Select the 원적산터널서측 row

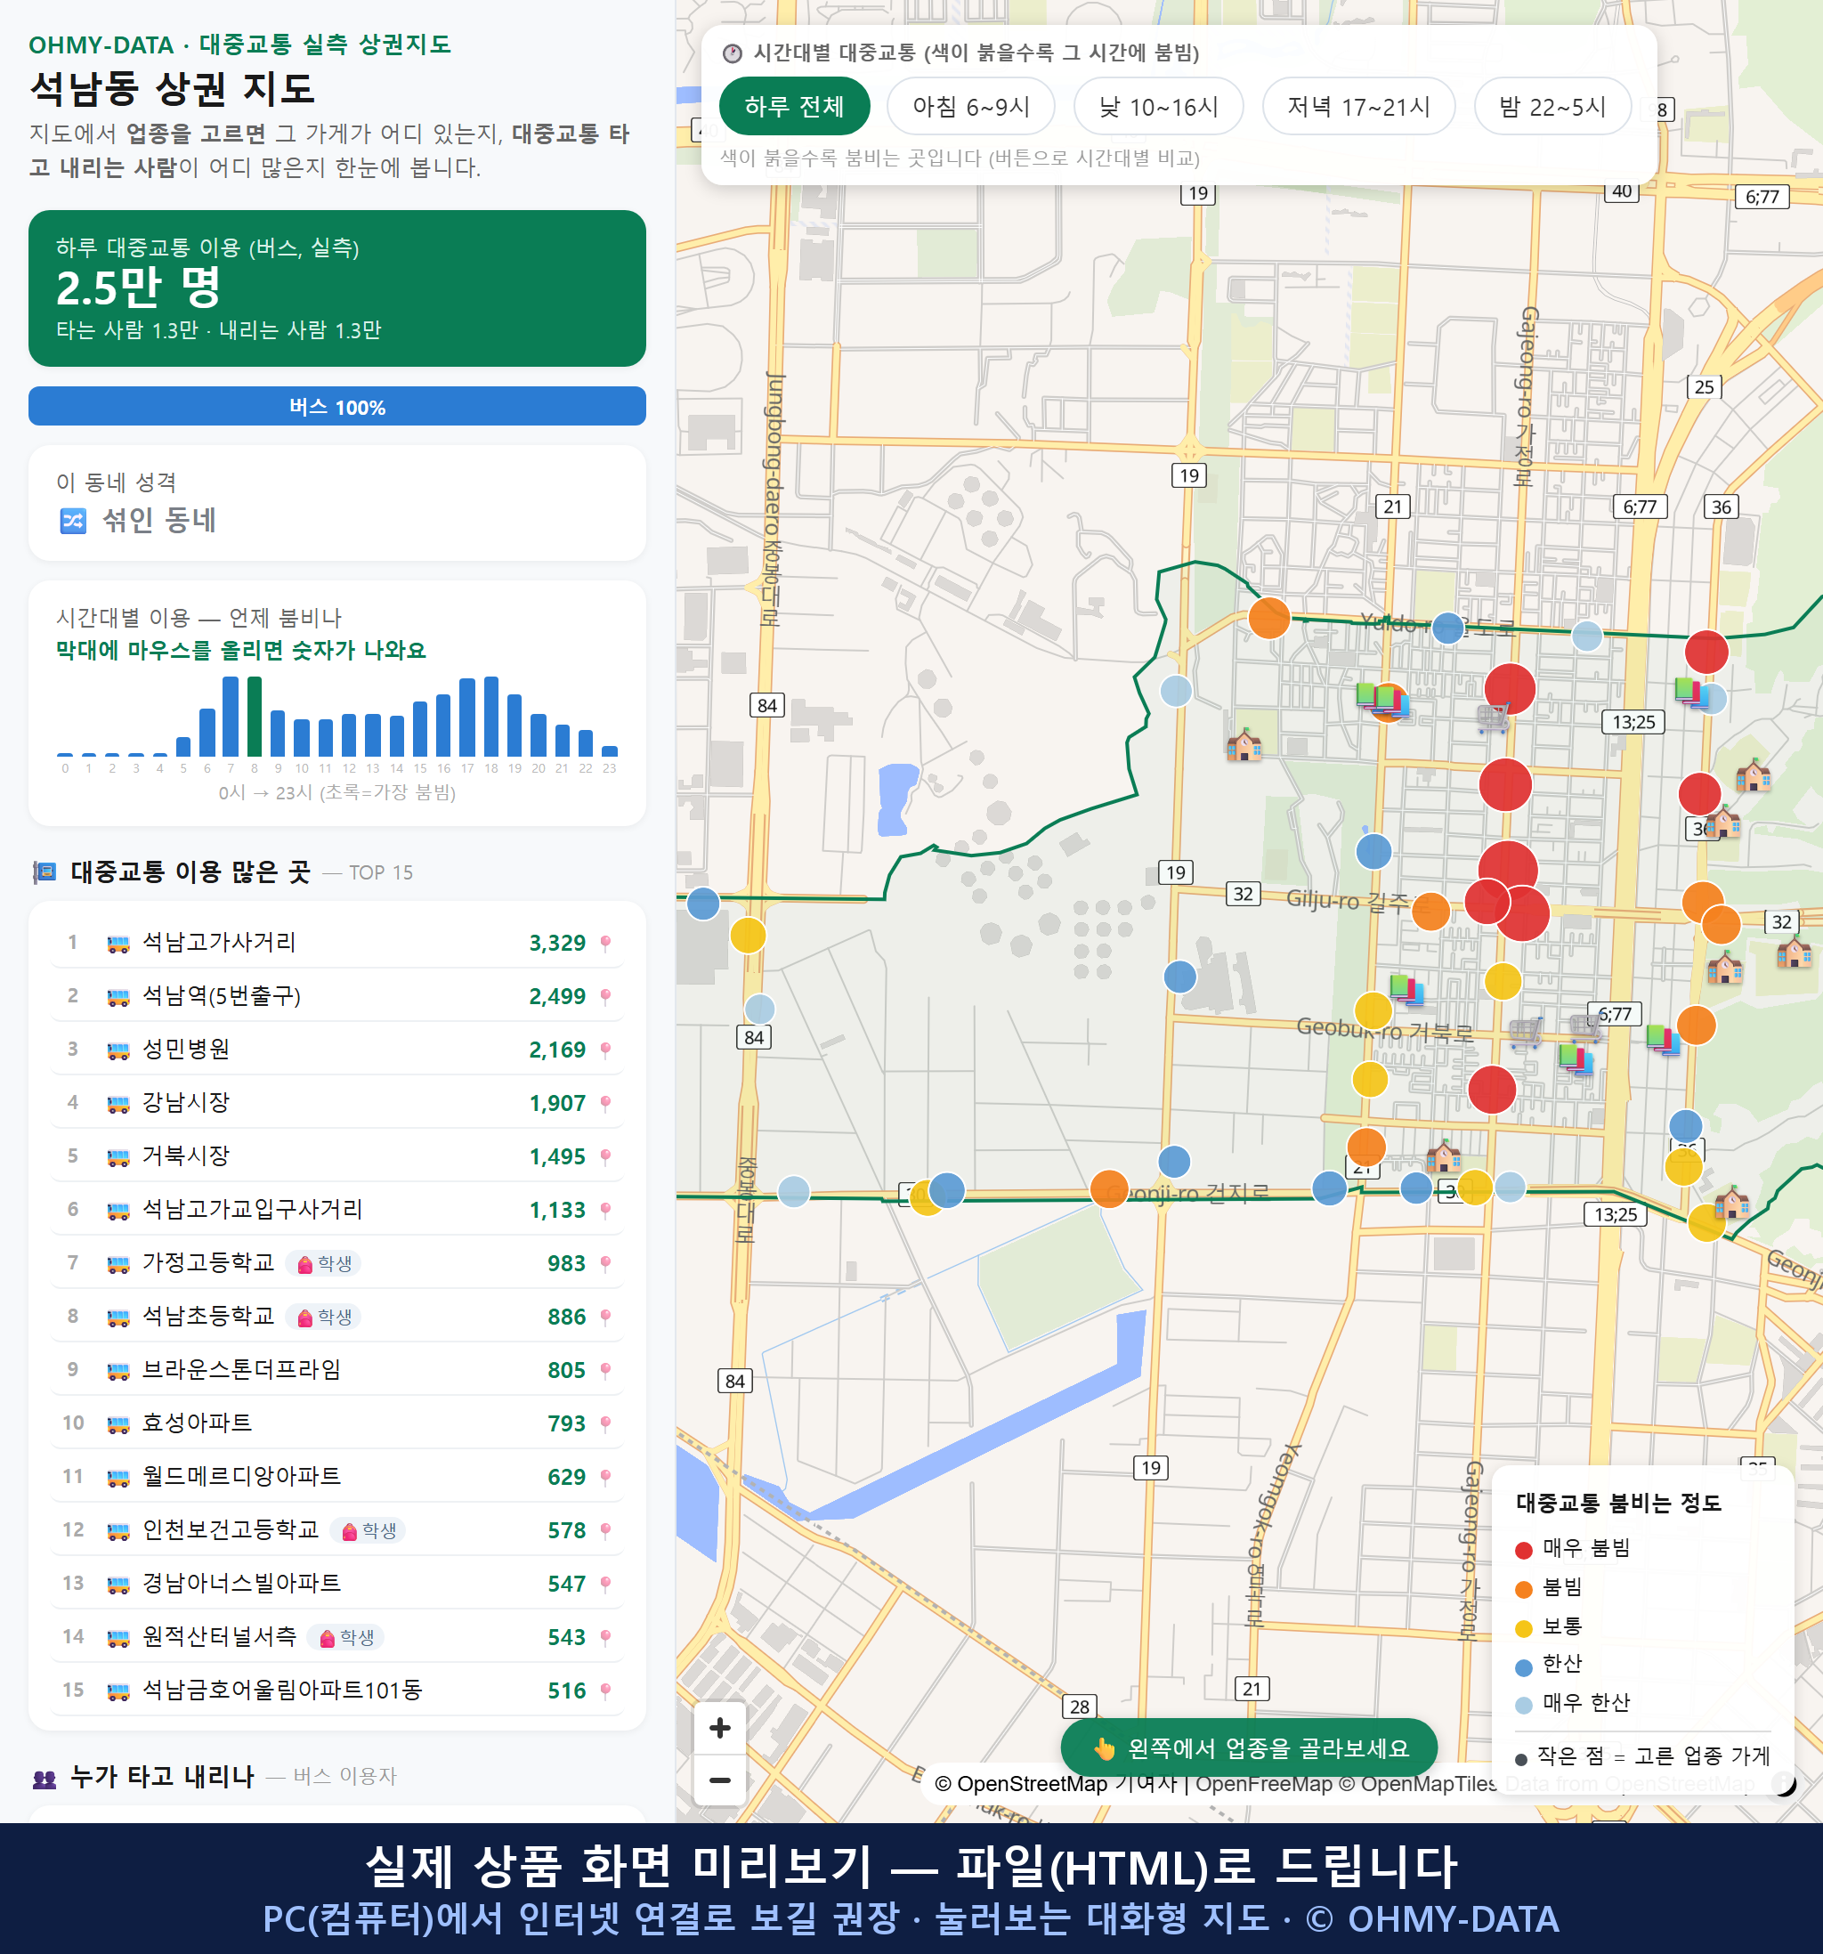337,1635
